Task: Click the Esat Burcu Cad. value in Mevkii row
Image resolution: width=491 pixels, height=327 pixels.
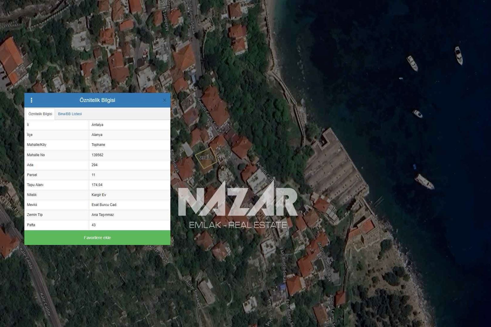Action: (x=104, y=205)
